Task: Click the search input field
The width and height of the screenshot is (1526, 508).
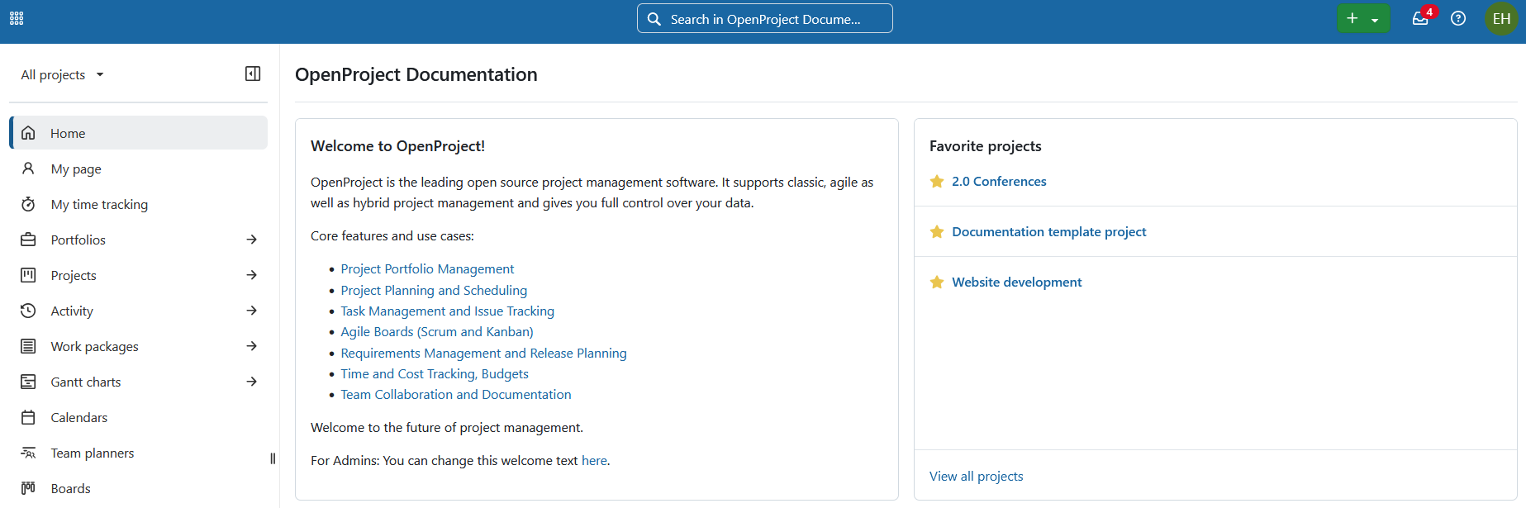Action: pos(765,18)
